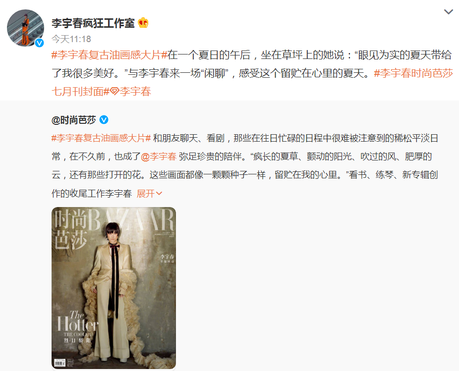
Task: Open the 今天11:18 post timestamp
Action: 71,39
